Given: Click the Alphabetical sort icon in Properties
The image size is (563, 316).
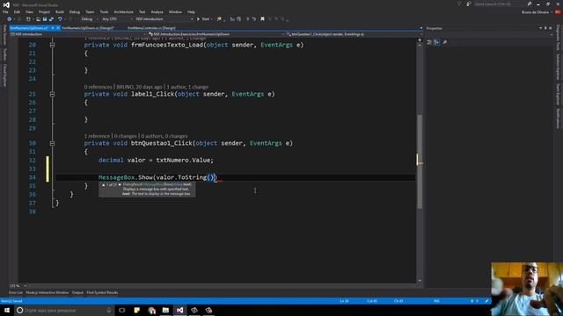Looking at the screenshot, I should click(436, 42).
